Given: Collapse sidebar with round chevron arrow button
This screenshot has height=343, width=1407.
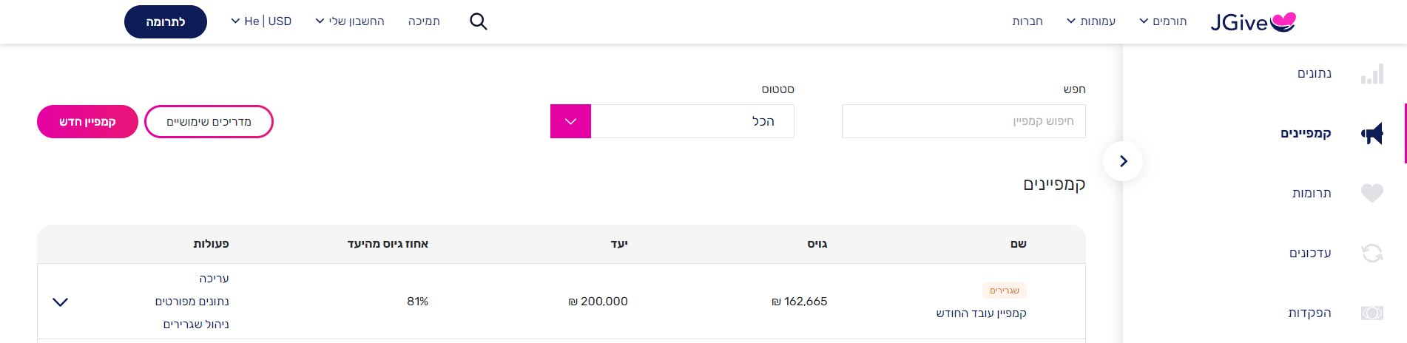Looking at the screenshot, I should (x=1123, y=161).
